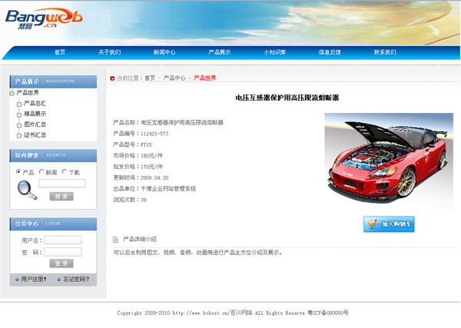Click the bullet icon beside 忘记密码
The height and width of the screenshot is (328, 461).
(58, 280)
